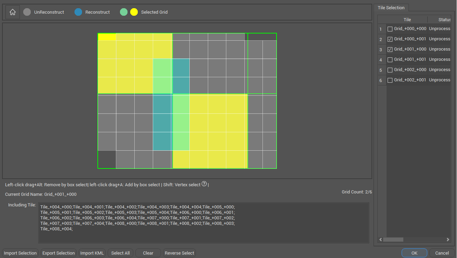Viewport: 457px width, 258px height.
Task: Click the Grid_+000_+000 tile name
Action: [x=410, y=29]
